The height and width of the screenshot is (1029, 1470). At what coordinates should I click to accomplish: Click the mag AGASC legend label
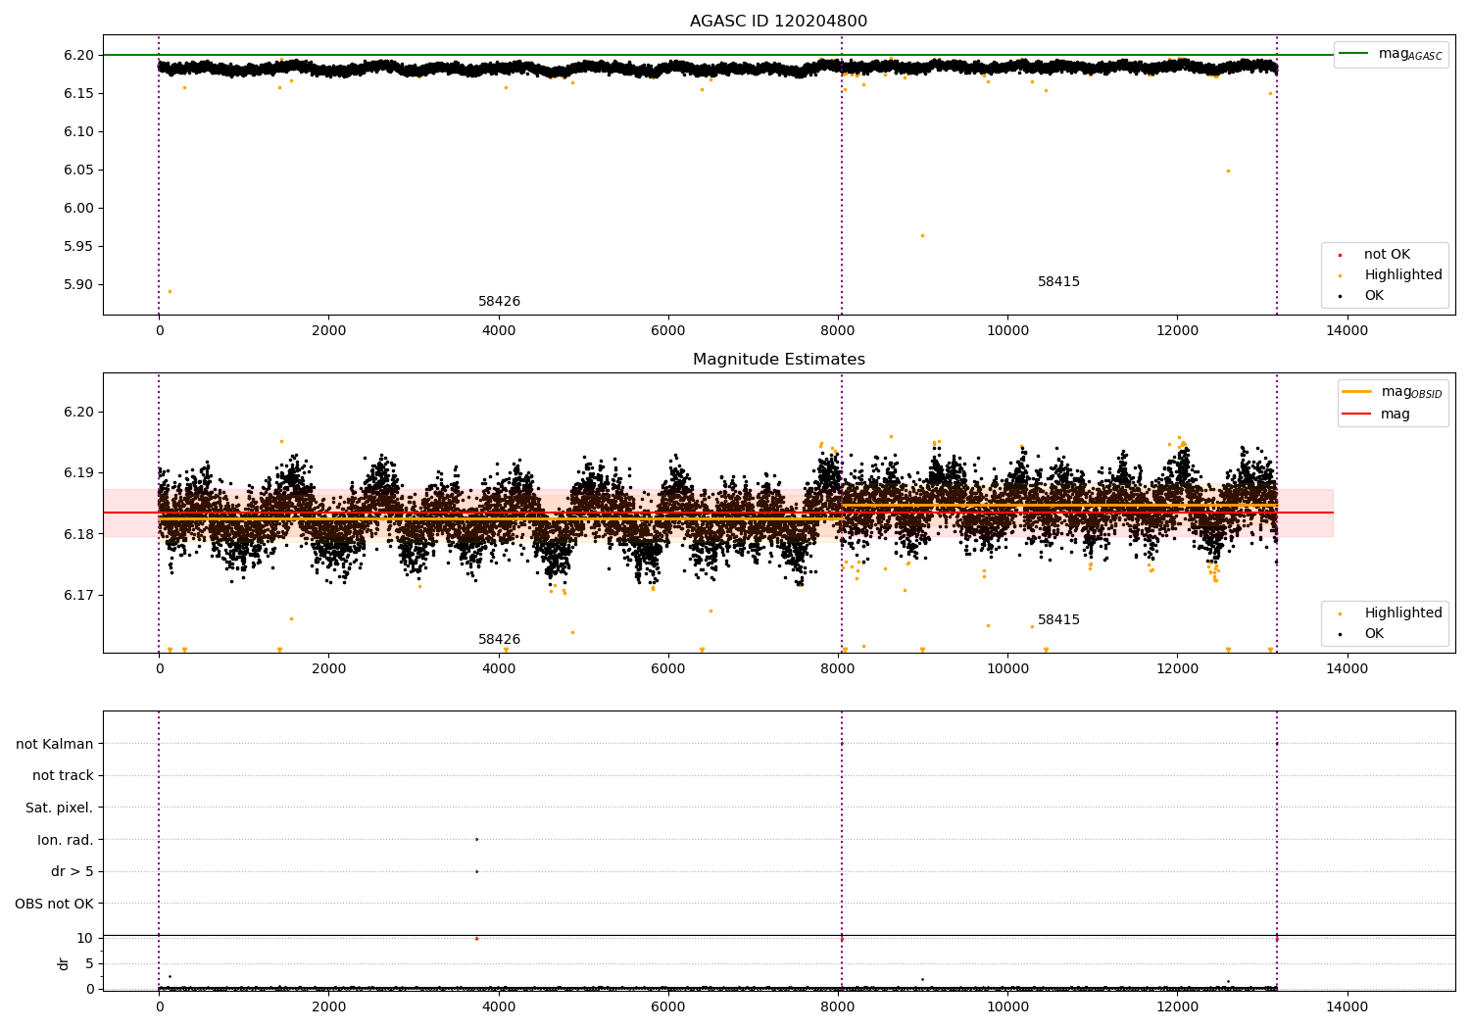(1410, 54)
